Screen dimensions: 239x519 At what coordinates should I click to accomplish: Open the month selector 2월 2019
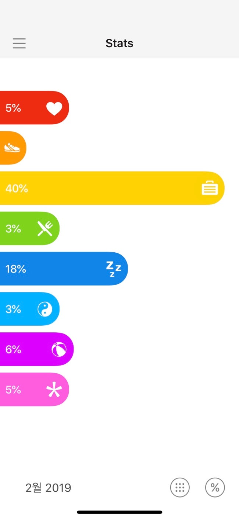(x=48, y=488)
